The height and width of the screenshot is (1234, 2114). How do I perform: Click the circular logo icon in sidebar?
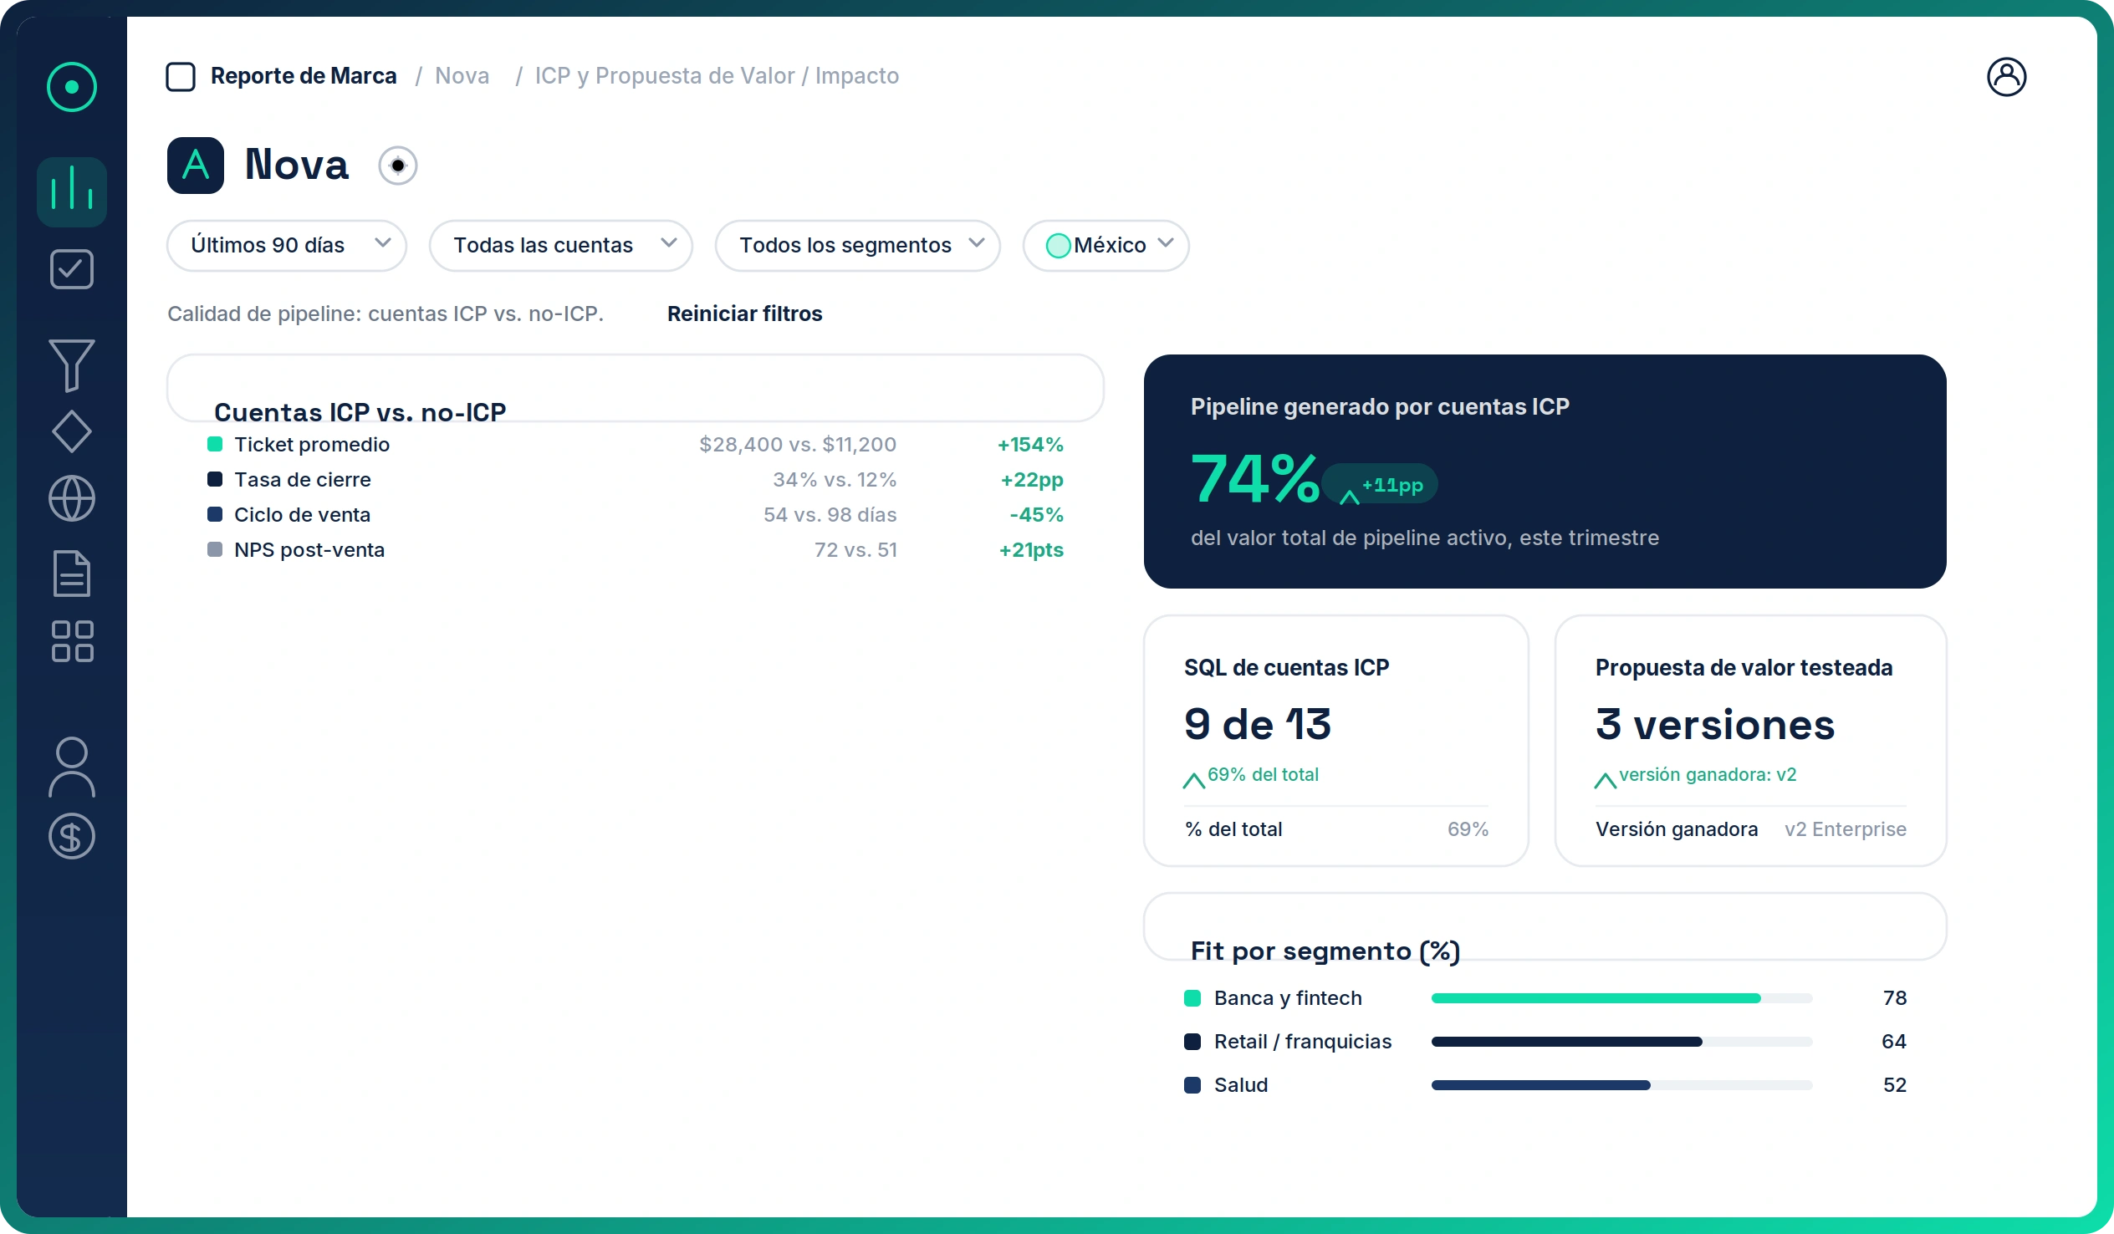[71, 86]
